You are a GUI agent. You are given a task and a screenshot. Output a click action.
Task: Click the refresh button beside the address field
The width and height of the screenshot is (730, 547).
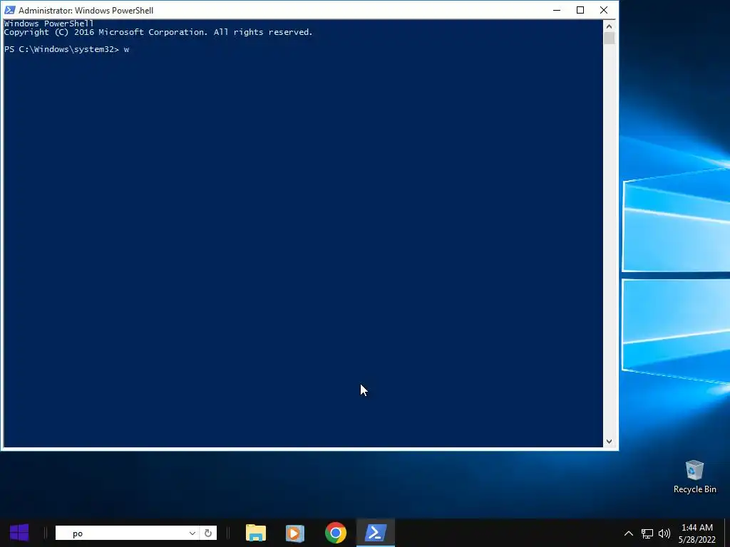click(x=208, y=533)
